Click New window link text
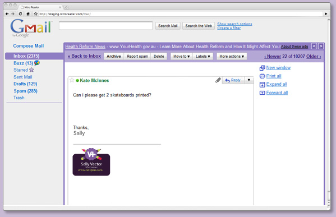Viewport: 336px width, 217px height. coord(278,68)
